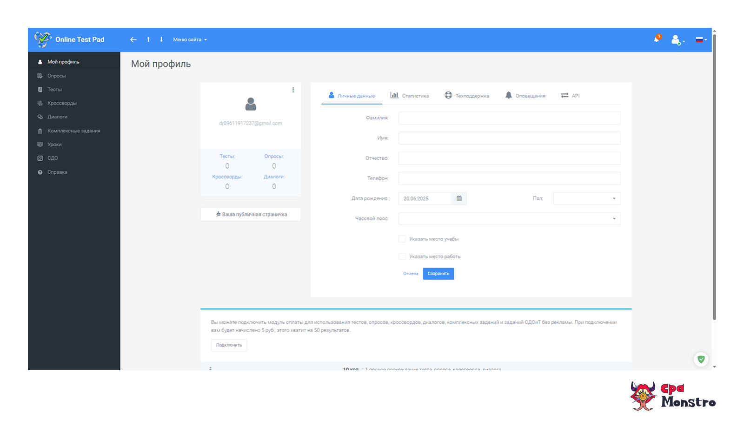
Task: Click the Имя input field
Action: point(510,138)
